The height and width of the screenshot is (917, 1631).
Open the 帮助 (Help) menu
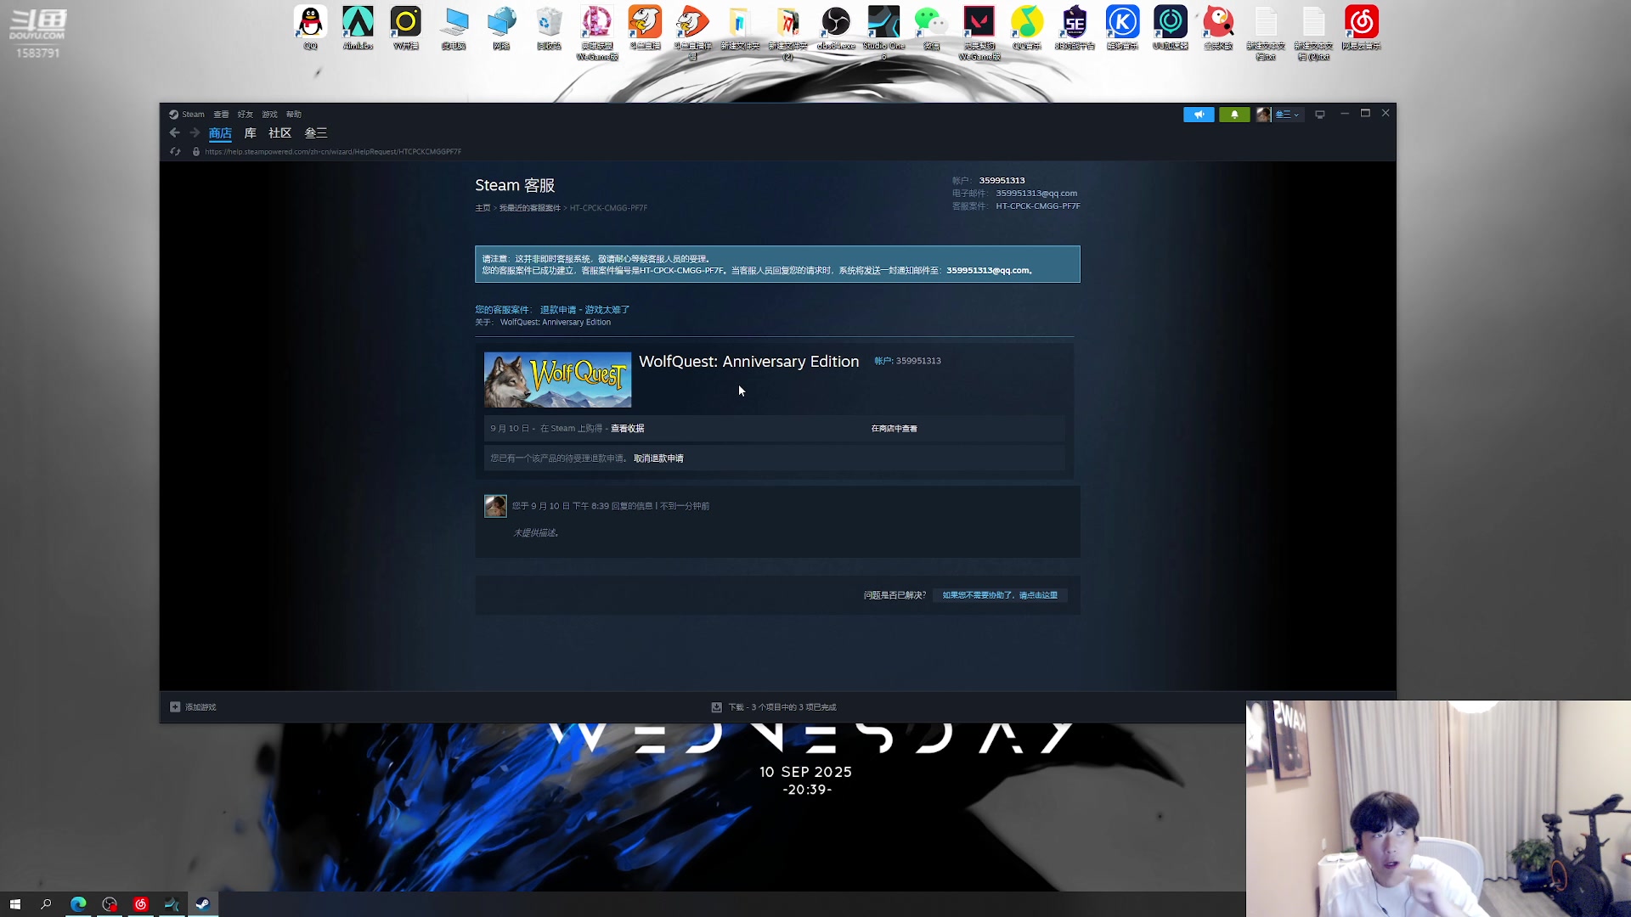294,115
